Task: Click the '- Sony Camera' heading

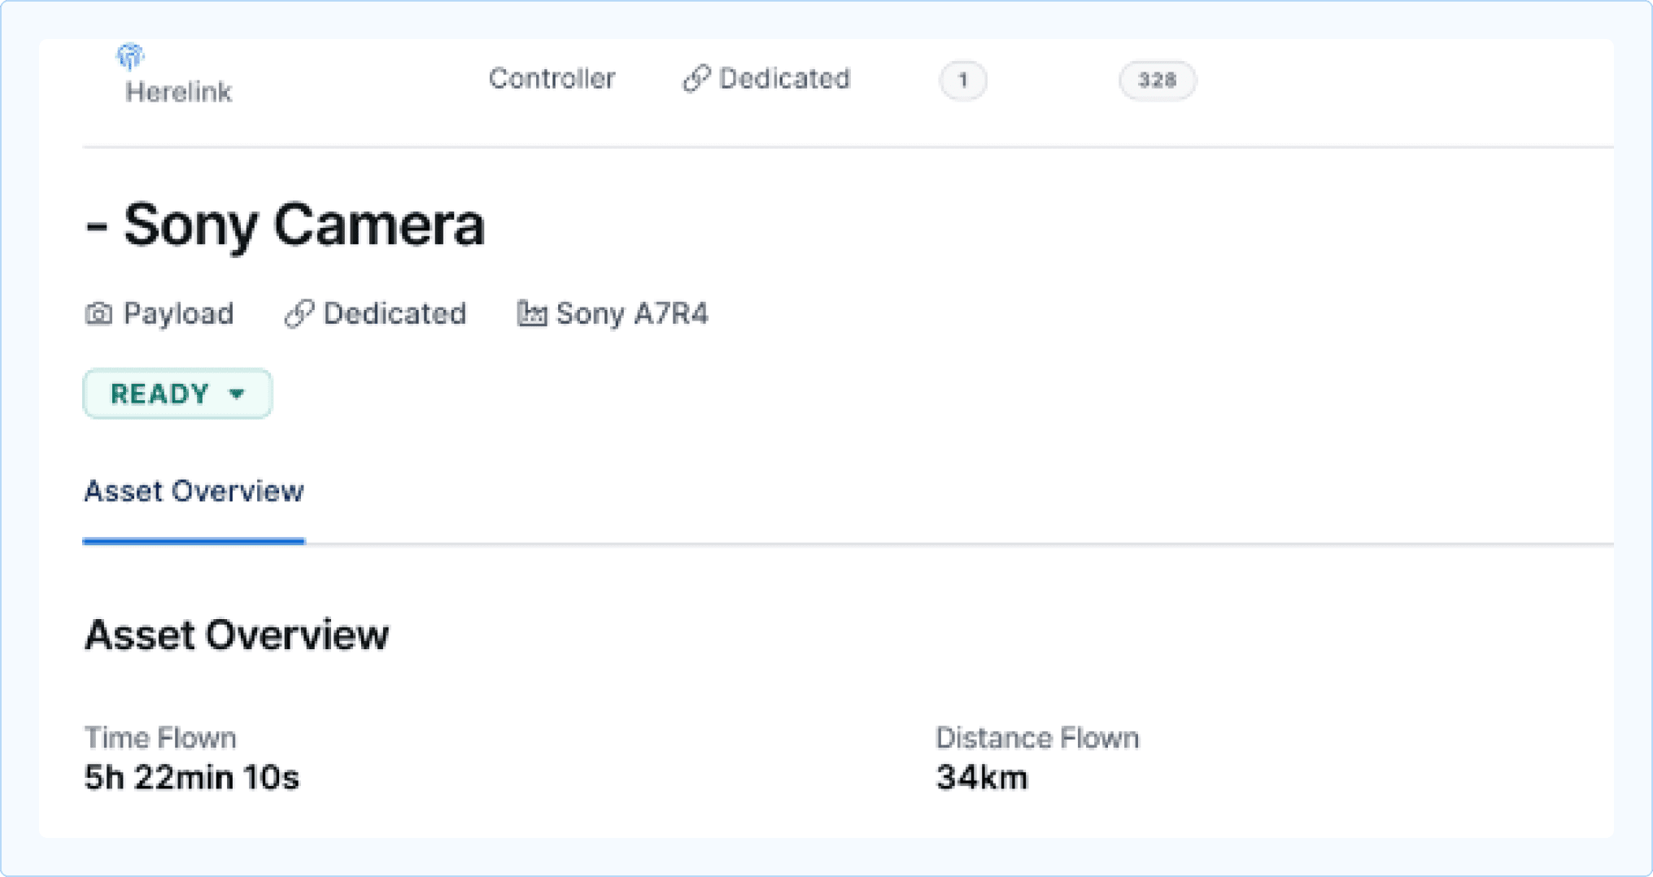Action: coord(285,225)
